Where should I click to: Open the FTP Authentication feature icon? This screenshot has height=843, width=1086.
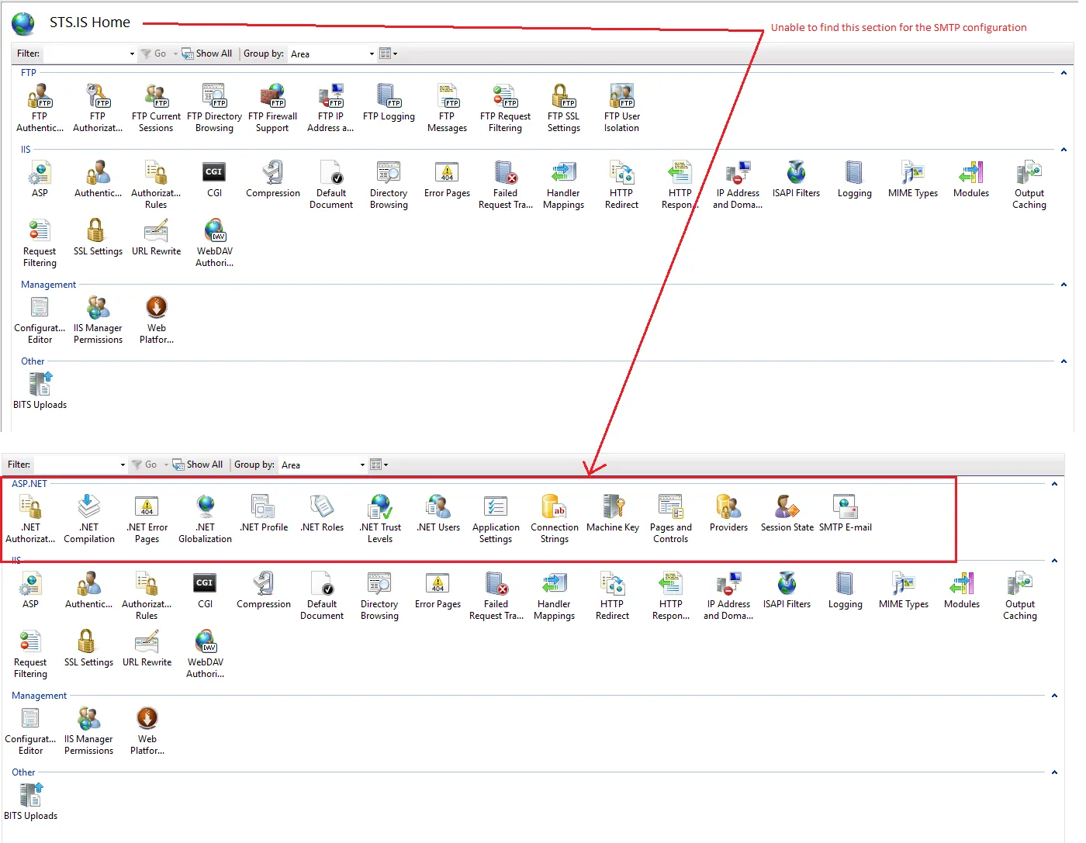[40, 96]
